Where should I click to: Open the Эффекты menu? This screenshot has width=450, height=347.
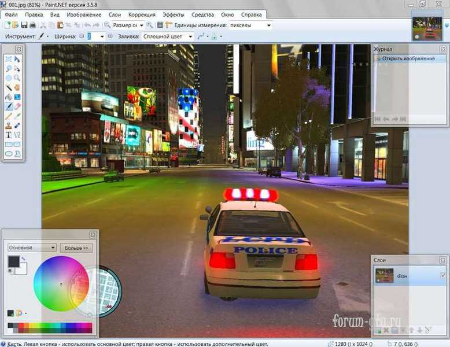point(174,14)
